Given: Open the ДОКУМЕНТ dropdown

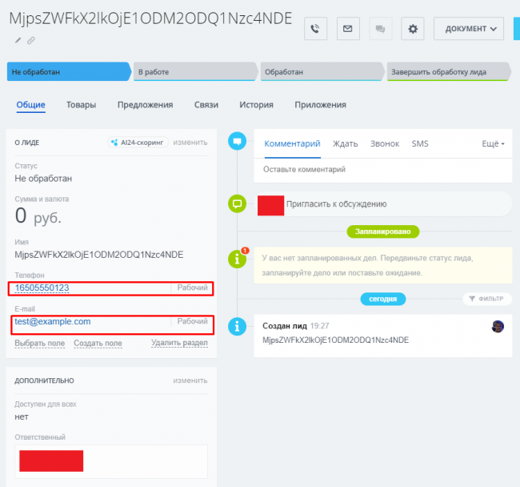Looking at the screenshot, I should (x=468, y=29).
